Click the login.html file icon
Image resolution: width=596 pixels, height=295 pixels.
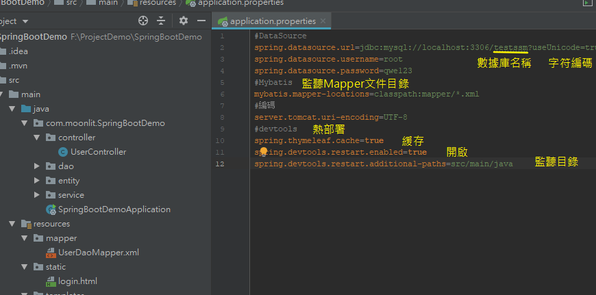tap(51, 282)
